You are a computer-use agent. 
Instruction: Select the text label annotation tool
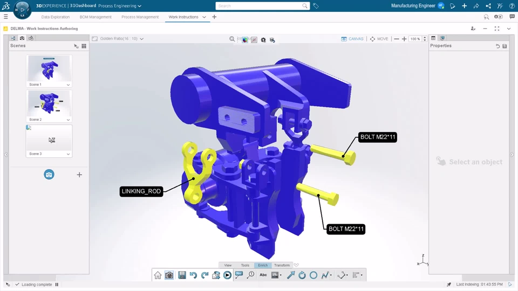[239, 275]
